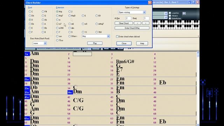The height and width of the screenshot is (126, 224).
Task: Select root note F#
Action: (43, 12)
